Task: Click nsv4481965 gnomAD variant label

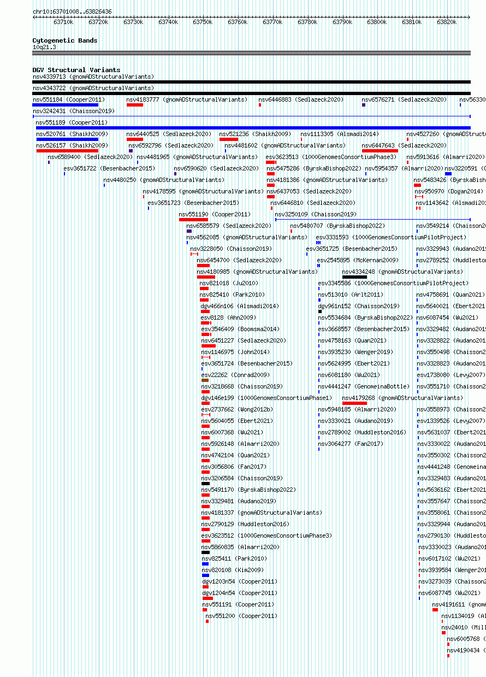Action: (197, 157)
